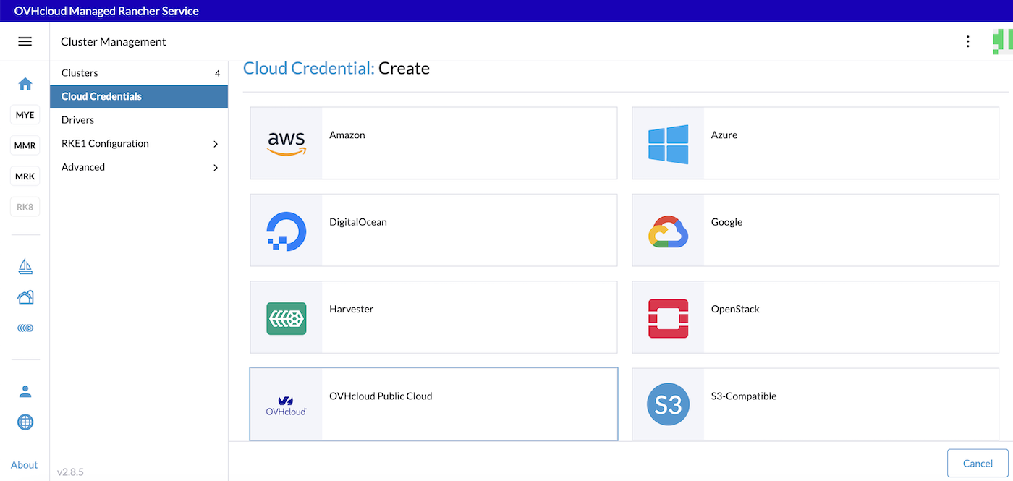The image size is (1013, 481).
Task: Select the OVHcloud Public Cloud credential card
Action: [x=433, y=403]
